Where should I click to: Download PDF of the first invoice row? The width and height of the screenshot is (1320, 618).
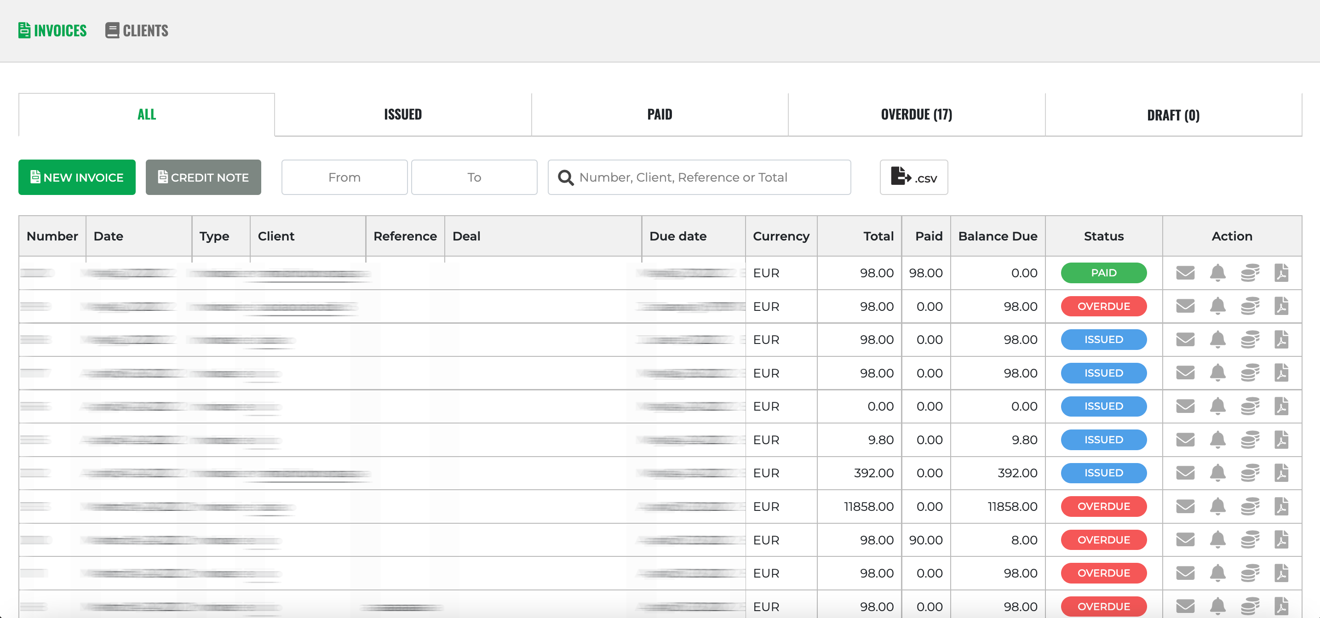tap(1281, 273)
